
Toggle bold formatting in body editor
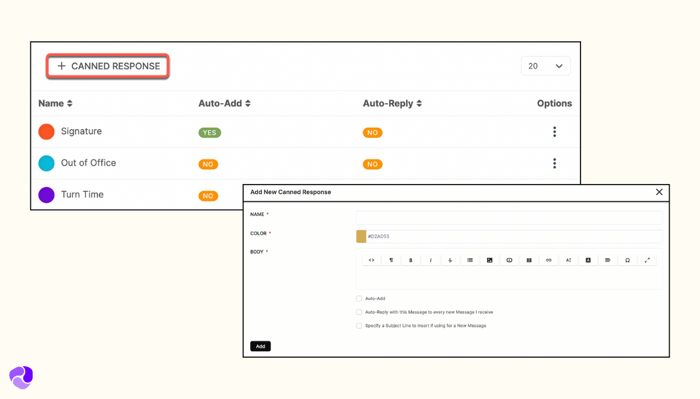pos(411,260)
